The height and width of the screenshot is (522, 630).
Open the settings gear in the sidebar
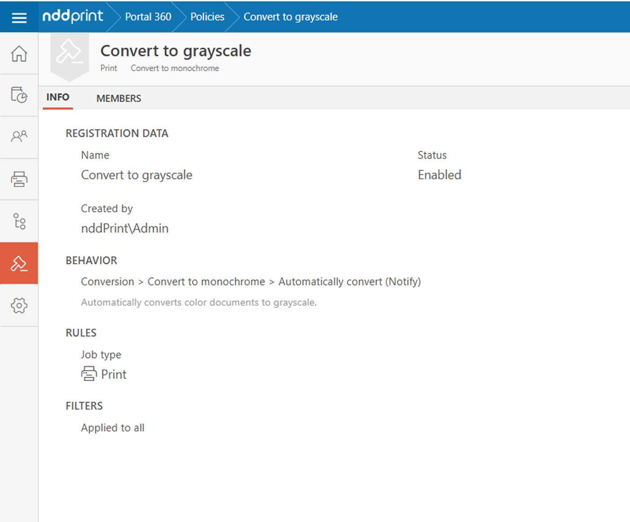[19, 306]
